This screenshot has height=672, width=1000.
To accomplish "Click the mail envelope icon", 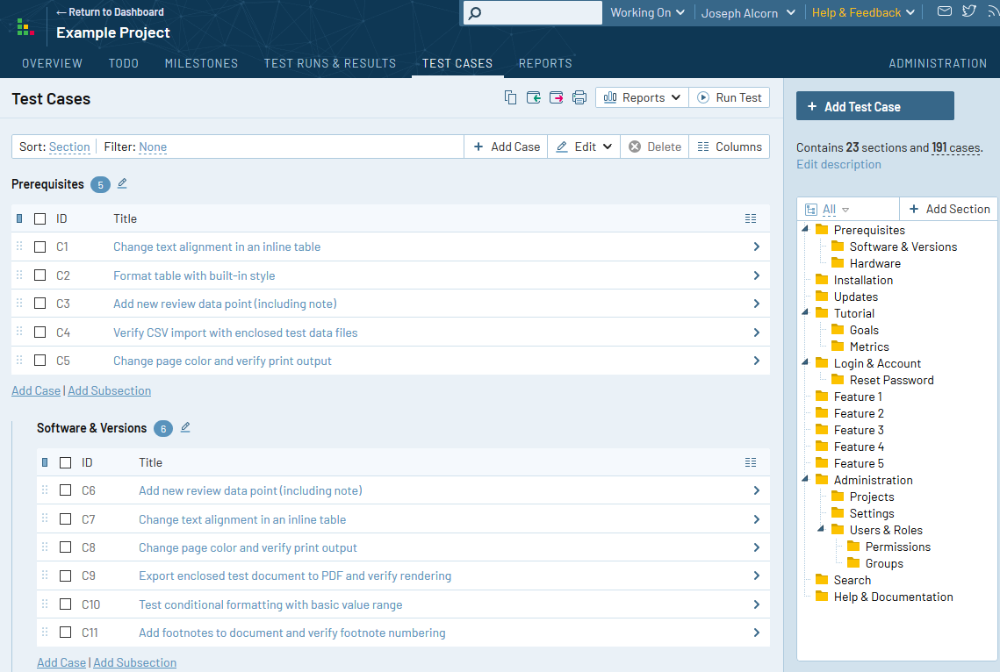I will click(x=945, y=11).
